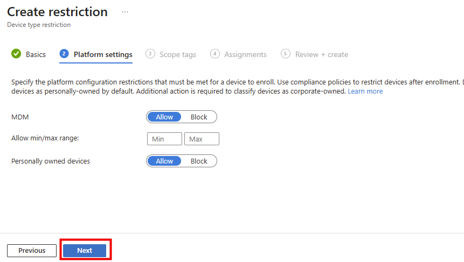464x262 pixels.
Task: Allow personally owned devices
Action: pyautogui.click(x=164, y=161)
